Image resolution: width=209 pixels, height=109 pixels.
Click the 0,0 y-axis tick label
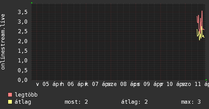[23, 80]
